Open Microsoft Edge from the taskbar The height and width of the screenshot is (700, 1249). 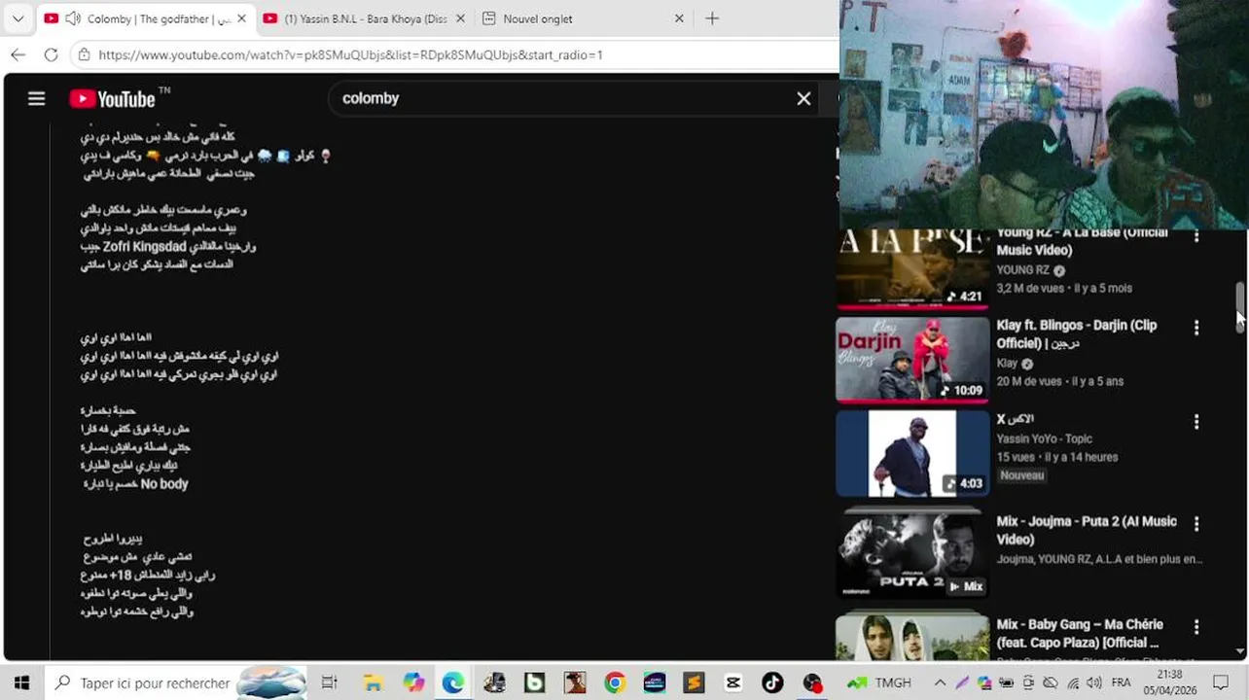point(453,683)
